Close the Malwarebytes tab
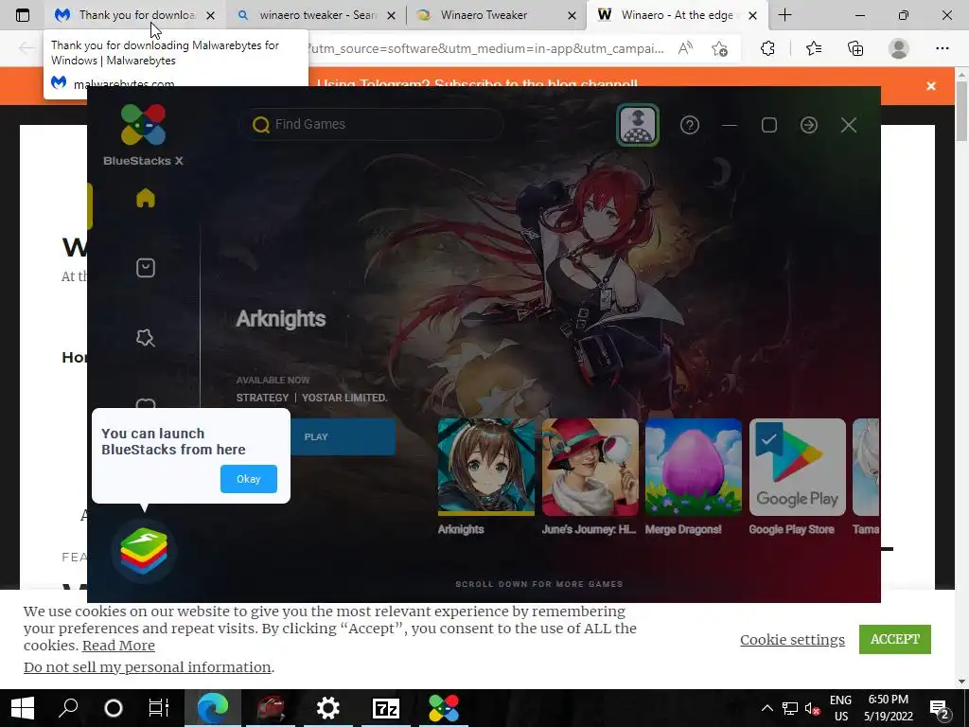This screenshot has height=727, width=969. click(x=211, y=15)
